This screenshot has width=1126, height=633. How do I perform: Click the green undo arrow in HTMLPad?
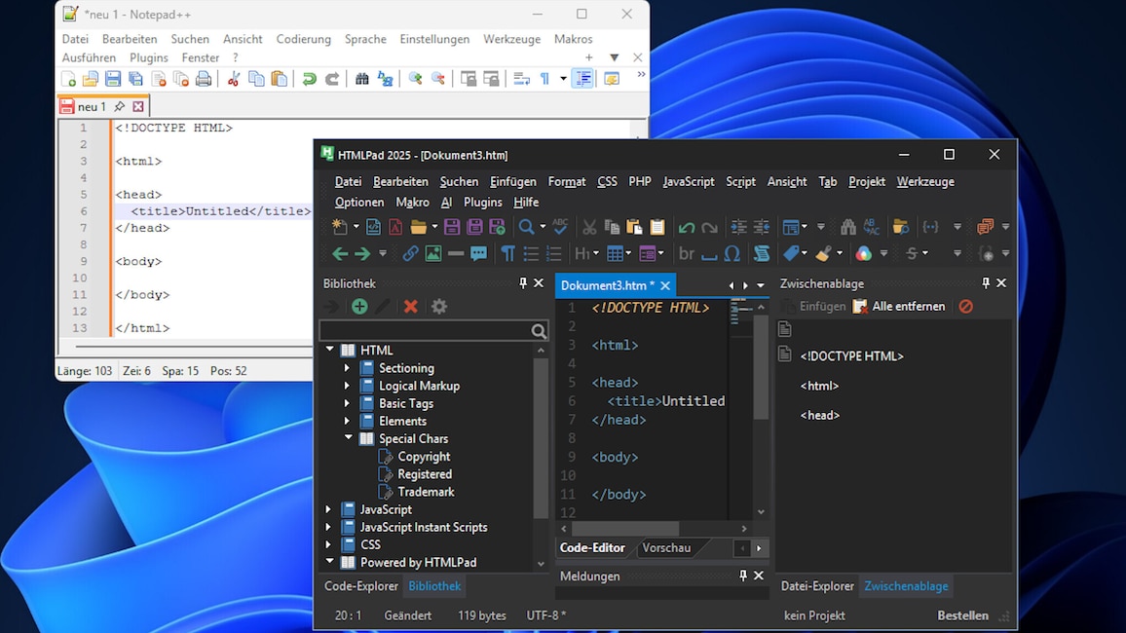(687, 228)
